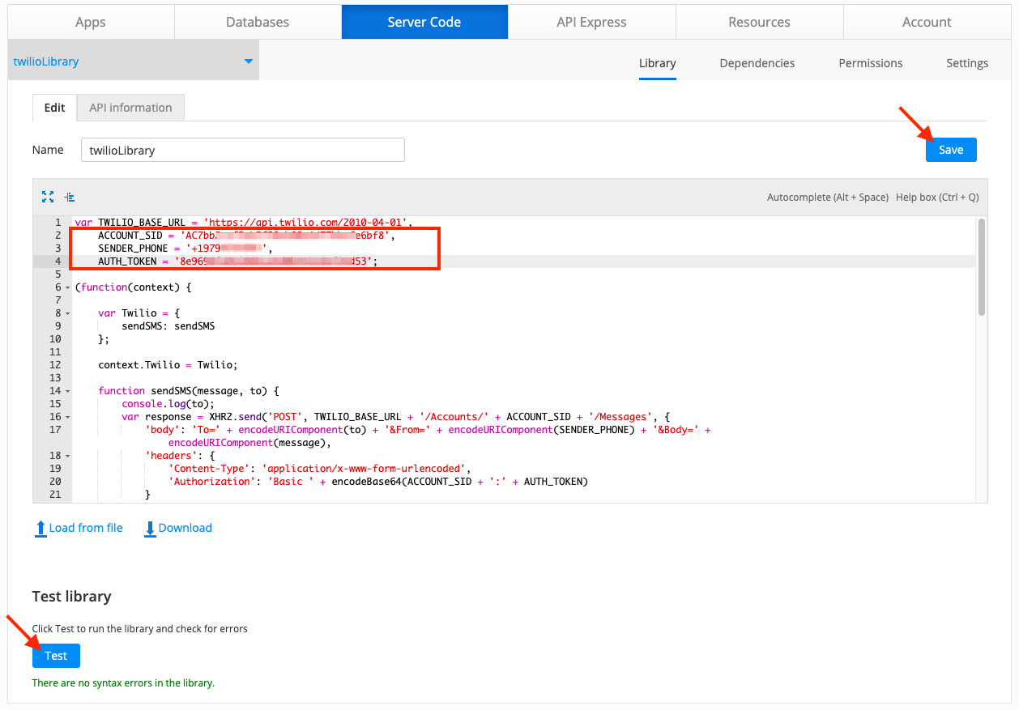Open the API Express tab
The width and height of the screenshot is (1019, 710).
592,22
